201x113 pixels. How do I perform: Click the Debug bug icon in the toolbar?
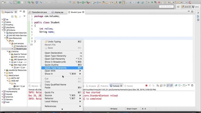coord(78,2)
